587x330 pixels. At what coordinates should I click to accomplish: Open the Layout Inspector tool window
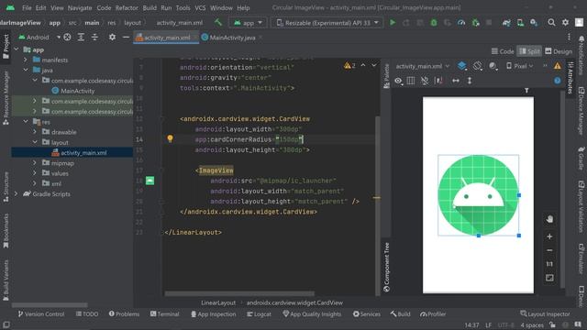(x=545, y=313)
